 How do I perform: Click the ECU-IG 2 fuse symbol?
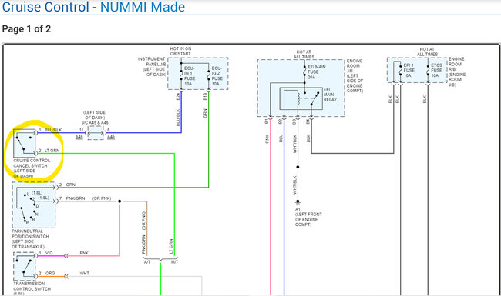(209, 75)
